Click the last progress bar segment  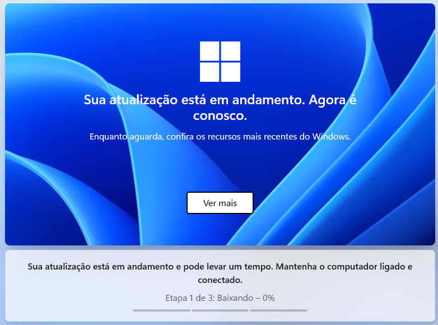pos(278,310)
